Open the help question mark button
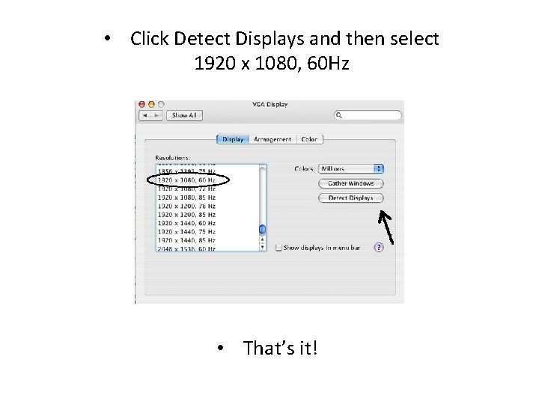This screenshot has width=539, height=404. tap(379, 248)
